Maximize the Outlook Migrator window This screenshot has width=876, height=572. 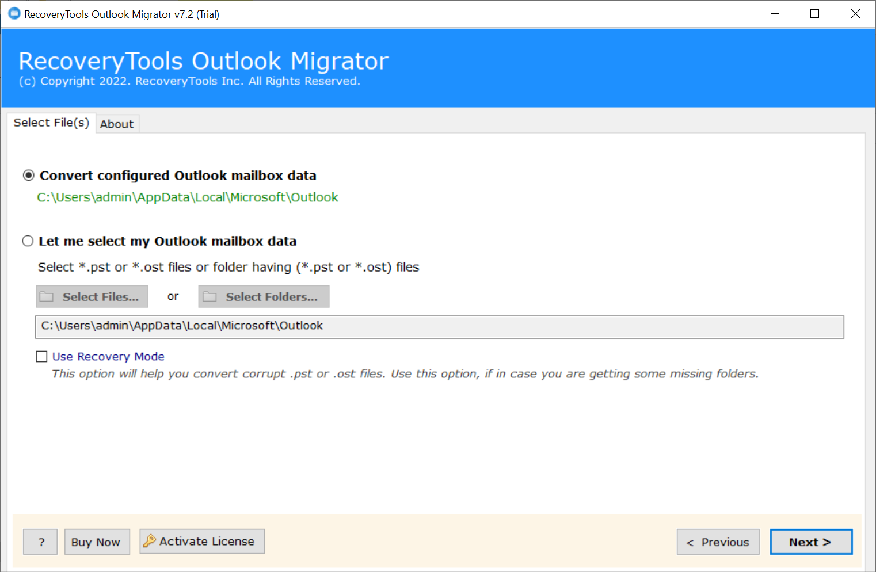click(x=815, y=13)
